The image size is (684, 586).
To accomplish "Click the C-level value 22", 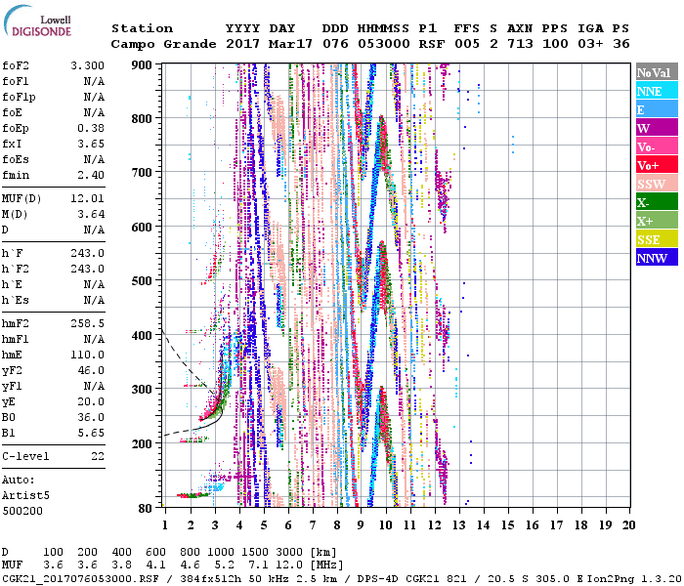I will pos(97,456).
